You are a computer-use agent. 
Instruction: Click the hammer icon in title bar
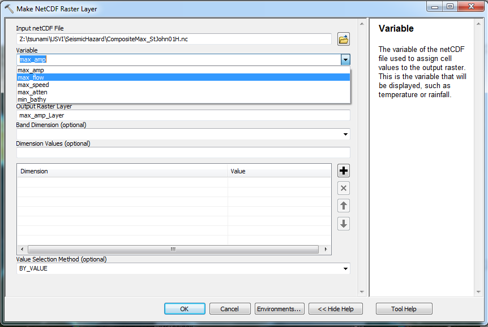[x=8, y=8]
